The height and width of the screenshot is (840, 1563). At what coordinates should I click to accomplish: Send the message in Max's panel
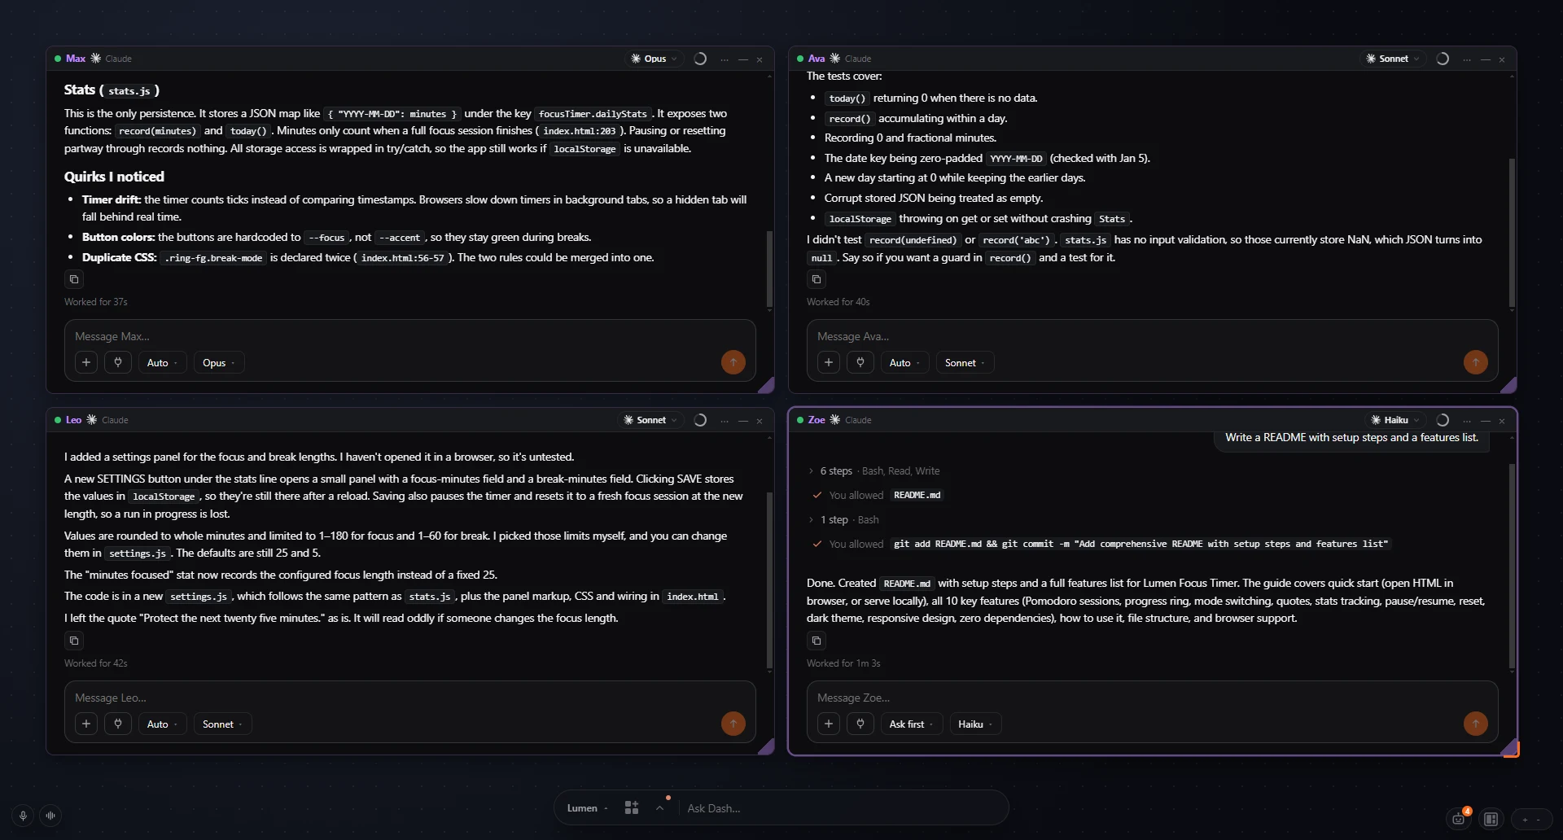[x=733, y=362]
